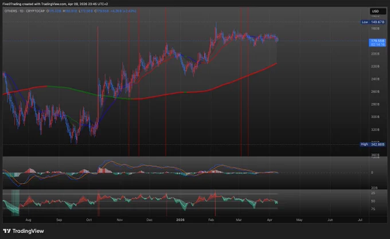Open the USD currency selector
Viewport: 390px width, 239px height.
coord(378,11)
